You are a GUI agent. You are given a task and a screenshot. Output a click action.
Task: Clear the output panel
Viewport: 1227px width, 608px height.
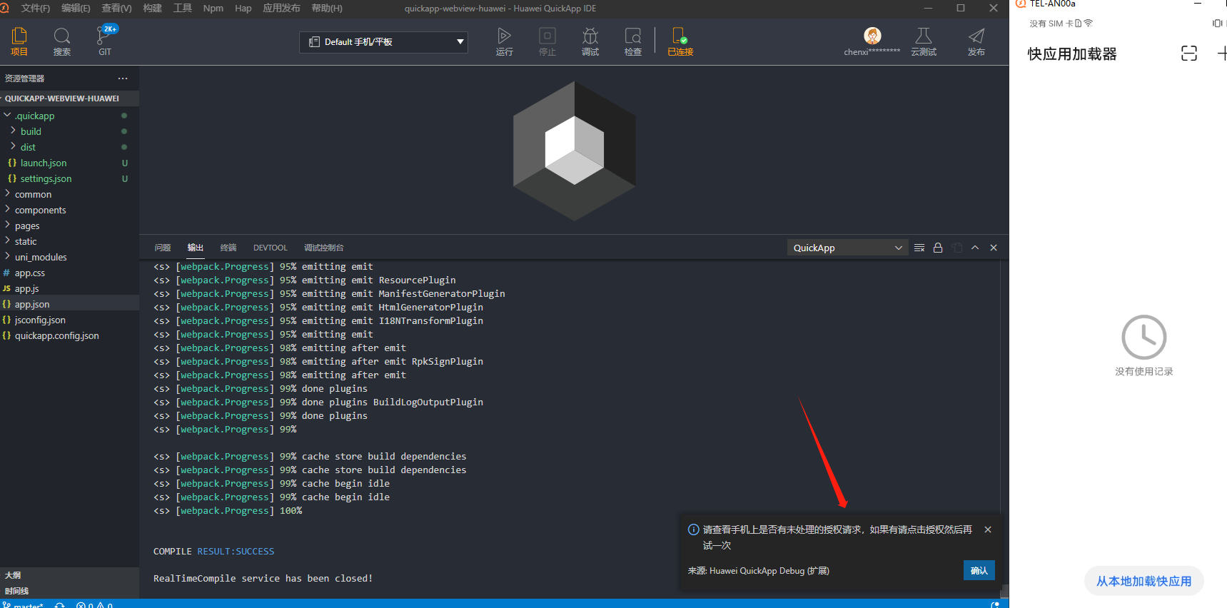coord(919,248)
